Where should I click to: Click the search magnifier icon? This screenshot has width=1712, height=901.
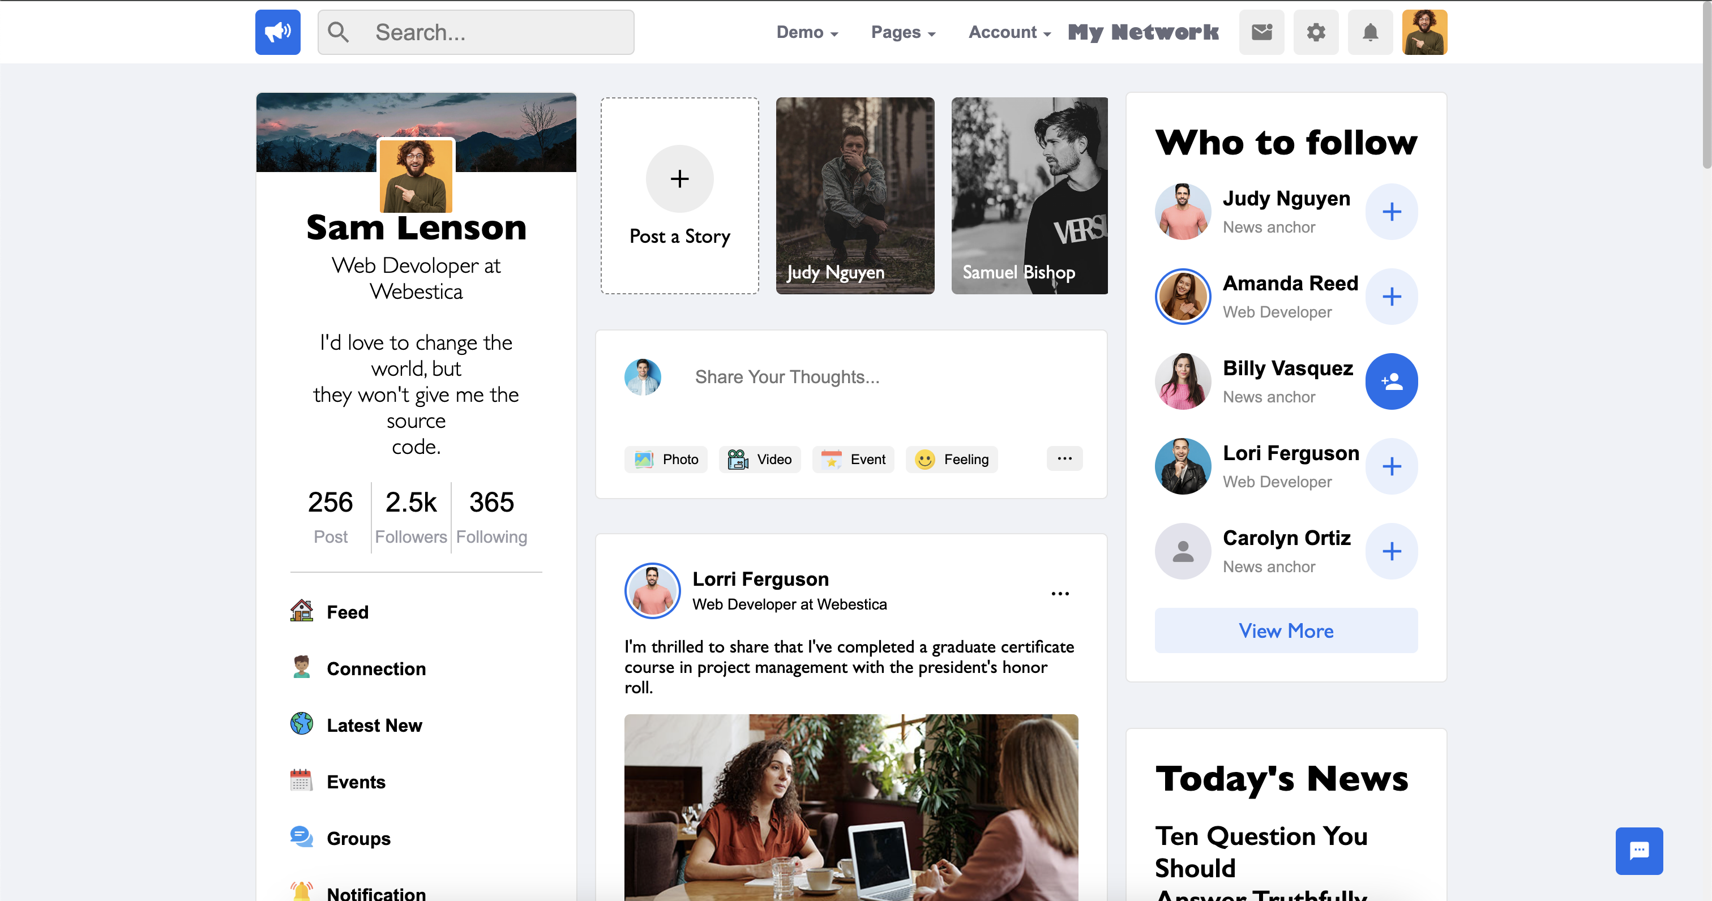[339, 32]
